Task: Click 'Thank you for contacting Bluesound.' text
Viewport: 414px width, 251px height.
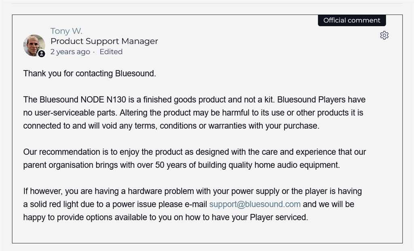Action: point(89,73)
